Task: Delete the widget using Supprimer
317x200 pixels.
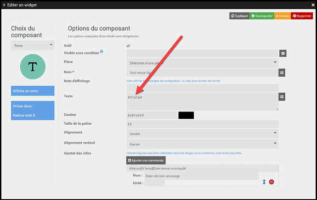Action: [x=302, y=16]
